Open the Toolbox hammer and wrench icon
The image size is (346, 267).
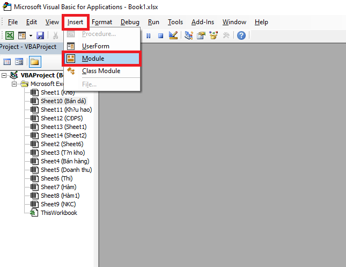pos(226,35)
